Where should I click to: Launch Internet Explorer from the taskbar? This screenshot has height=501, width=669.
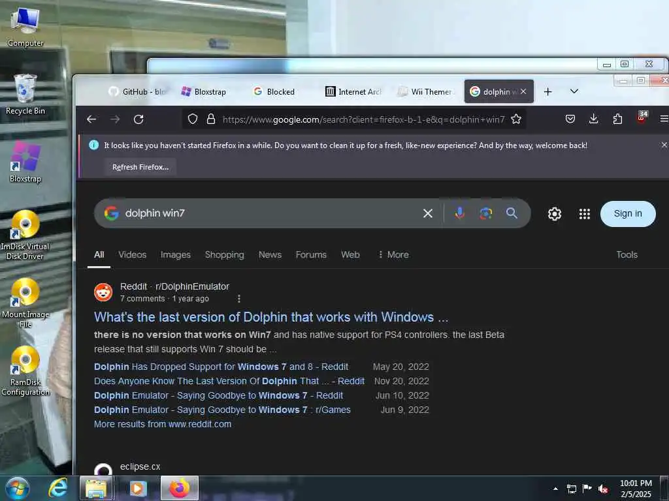click(57, 488)
